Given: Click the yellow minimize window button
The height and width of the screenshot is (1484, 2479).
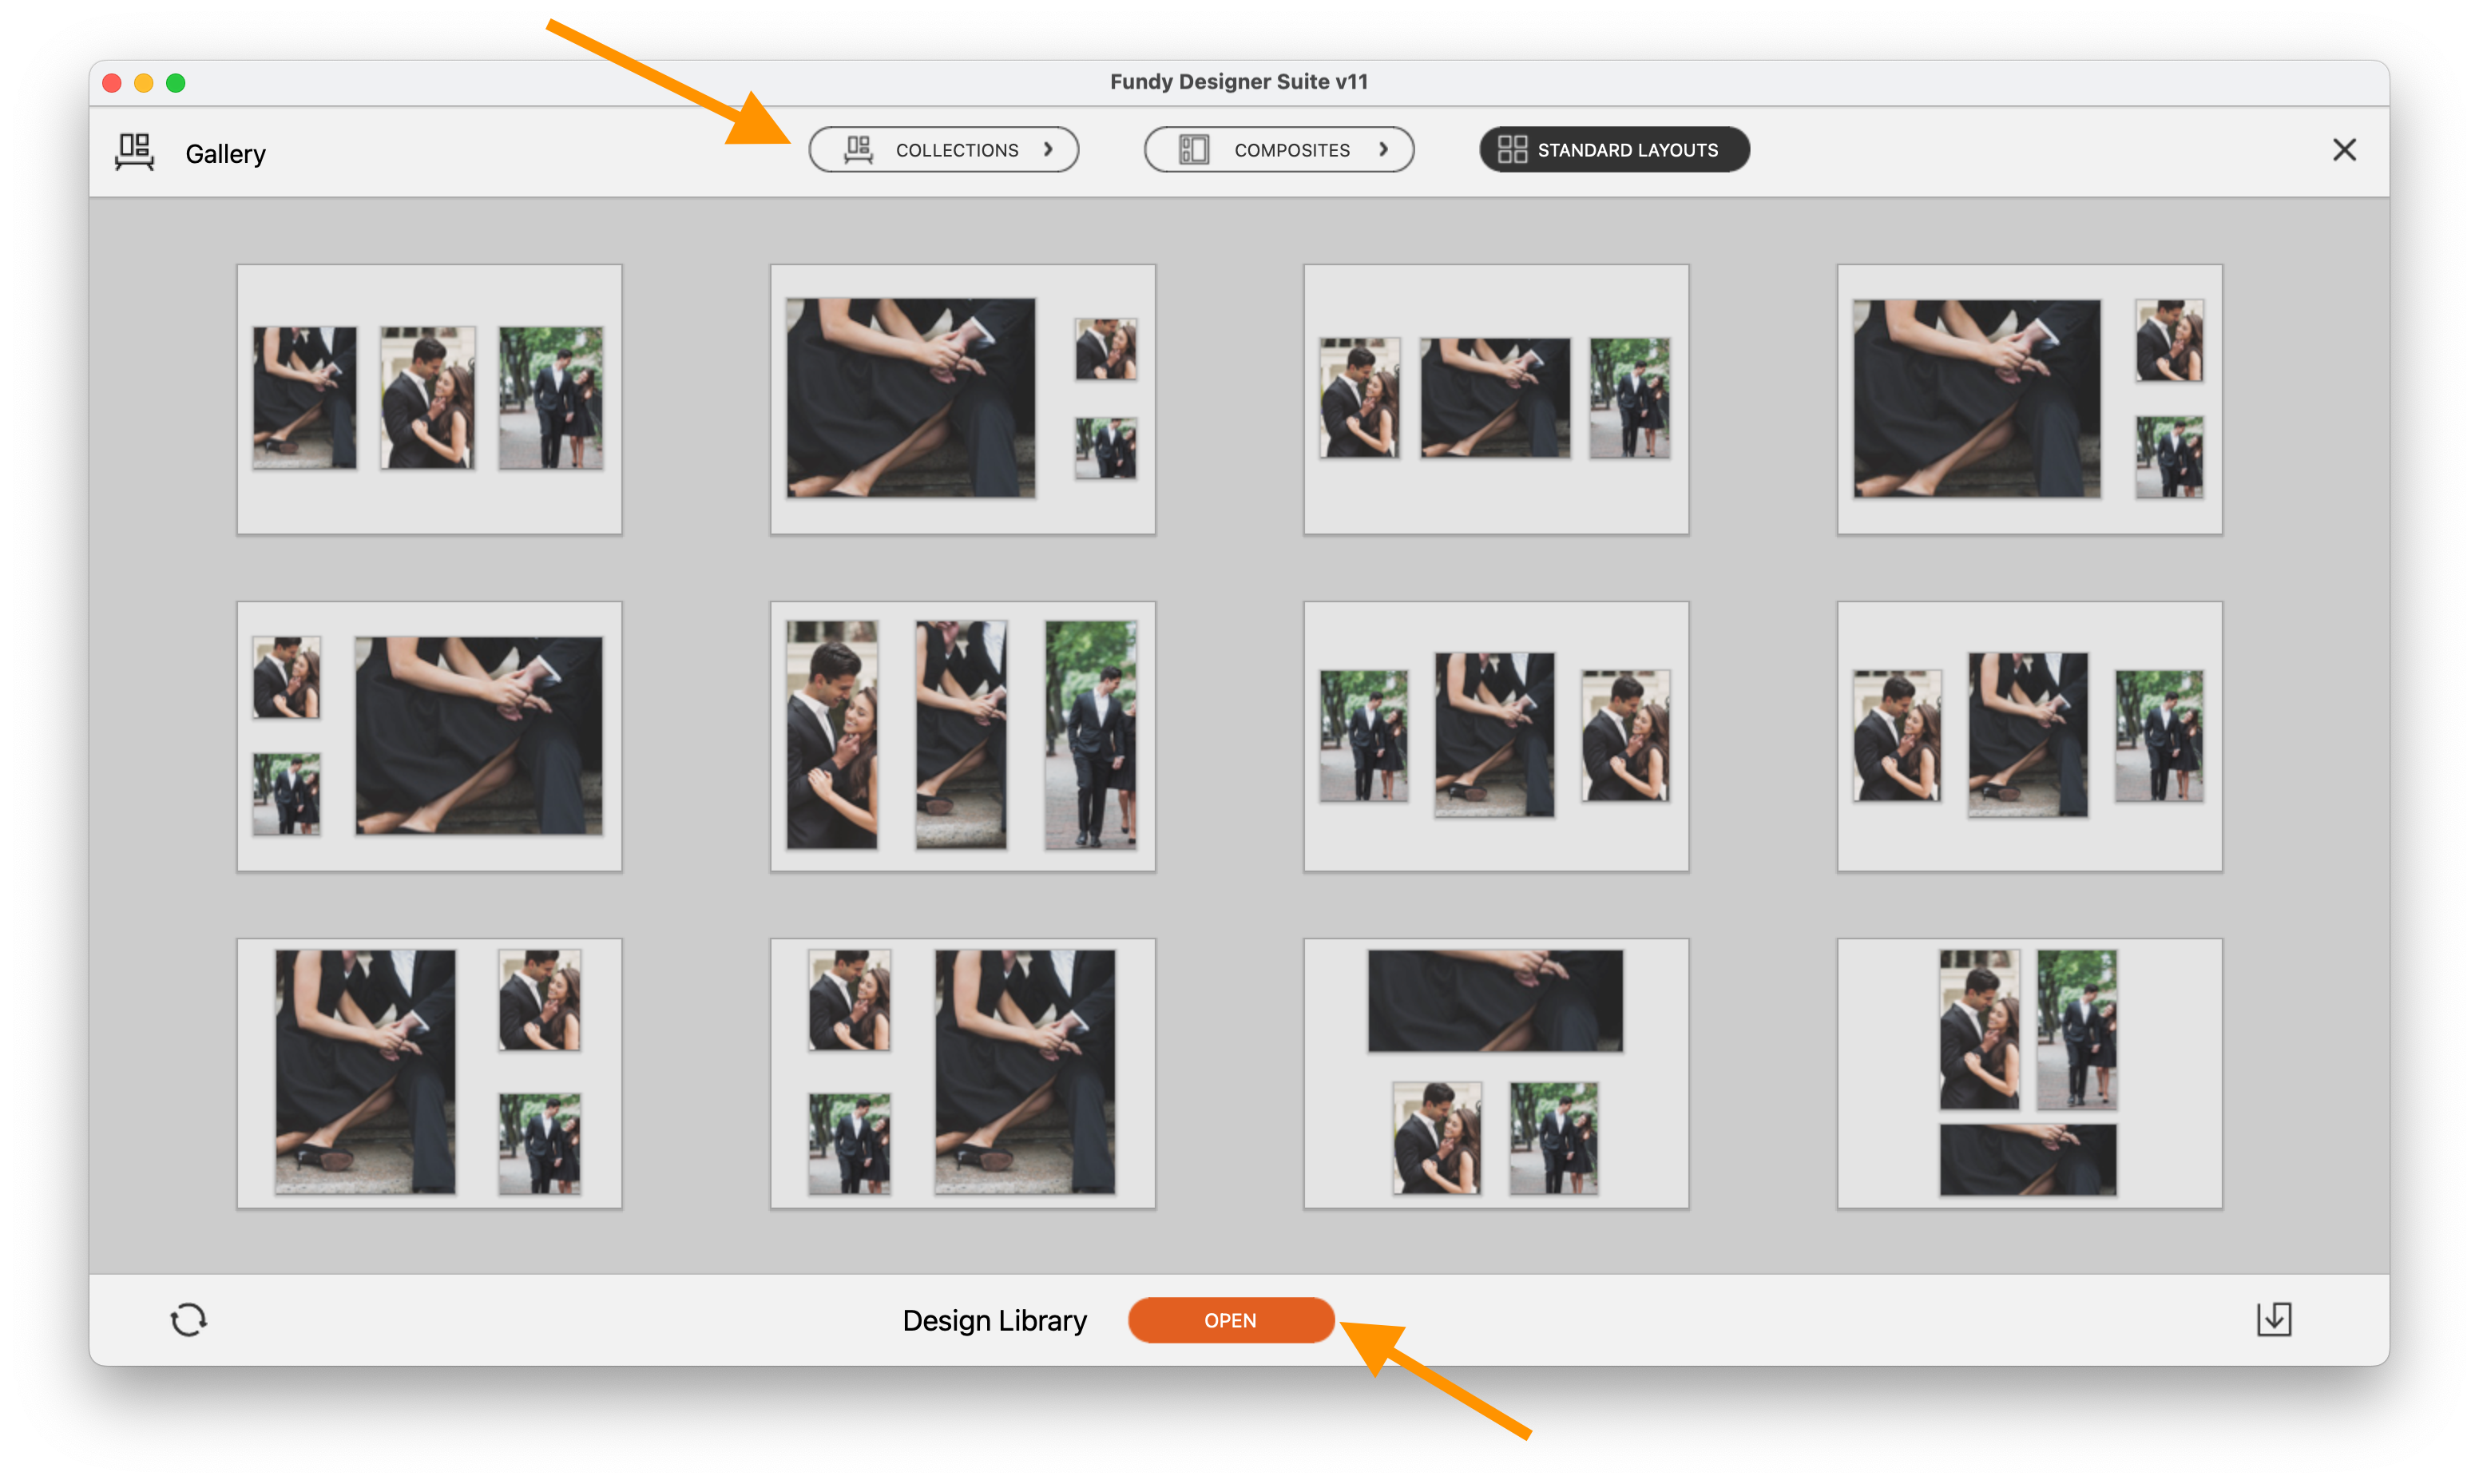Looking at the screenshot, I should (144, 83).
